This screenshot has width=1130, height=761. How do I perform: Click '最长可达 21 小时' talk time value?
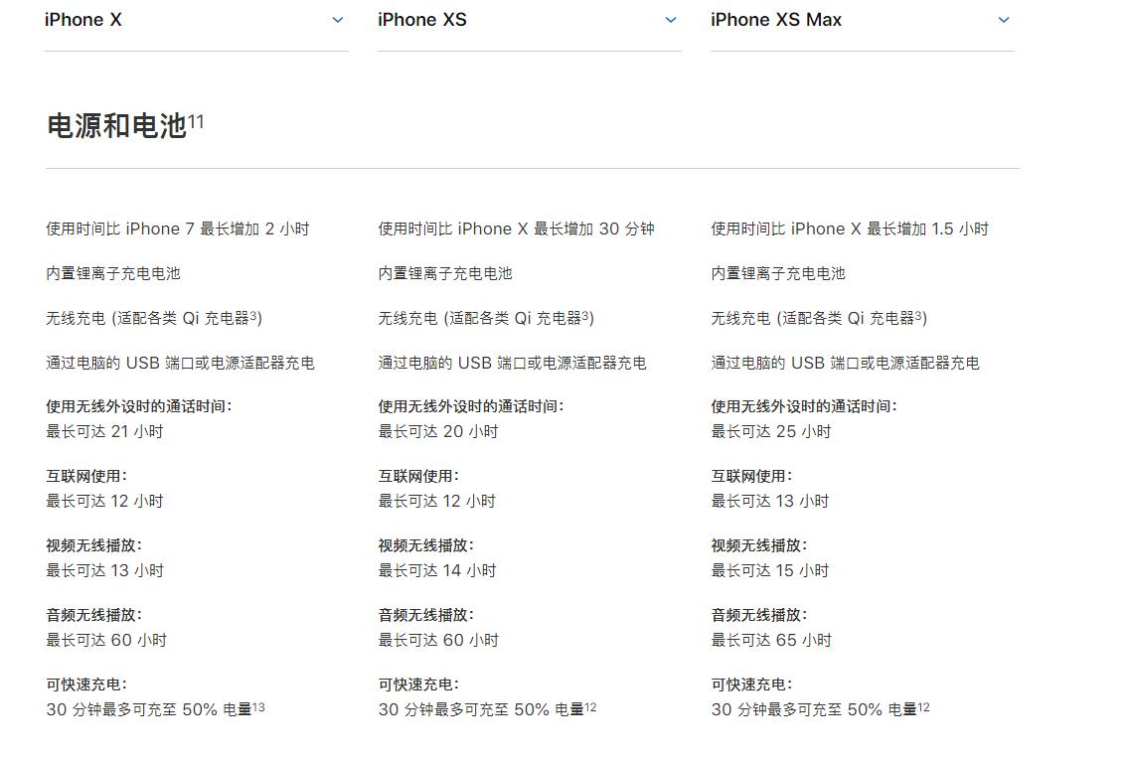105,431
